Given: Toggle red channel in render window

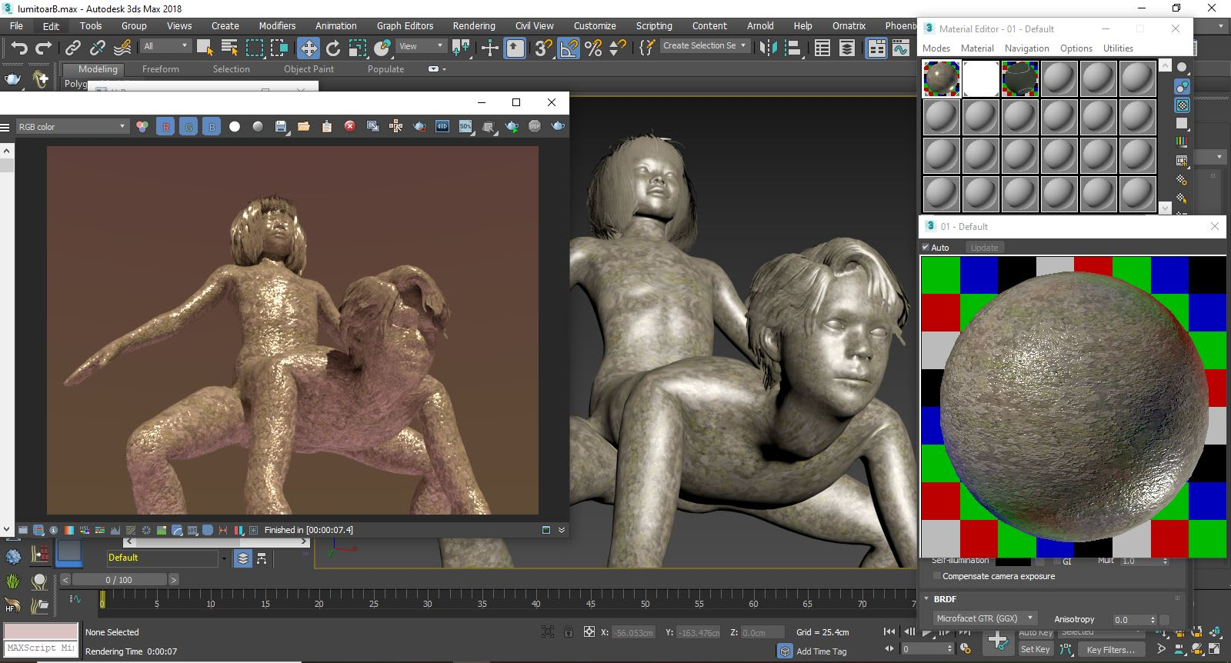Looking at the screenshot, I should click(x=165, y=126).
